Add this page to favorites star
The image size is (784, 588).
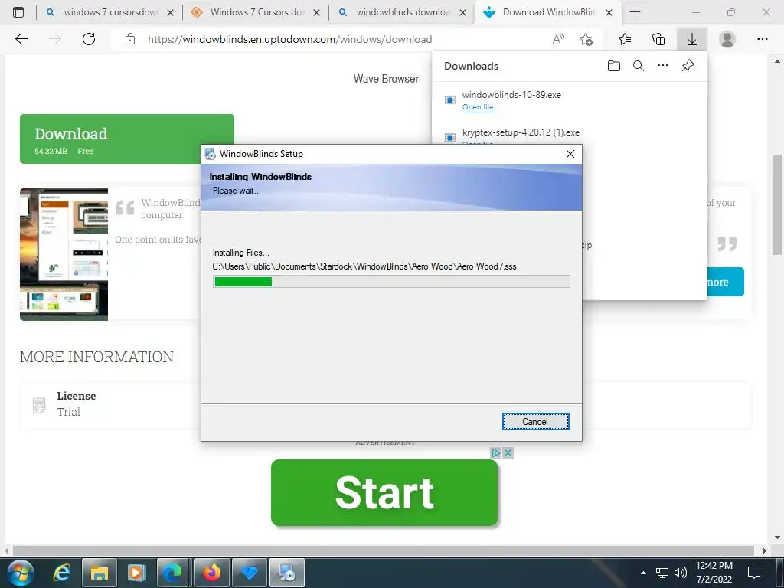coord(586,39)
